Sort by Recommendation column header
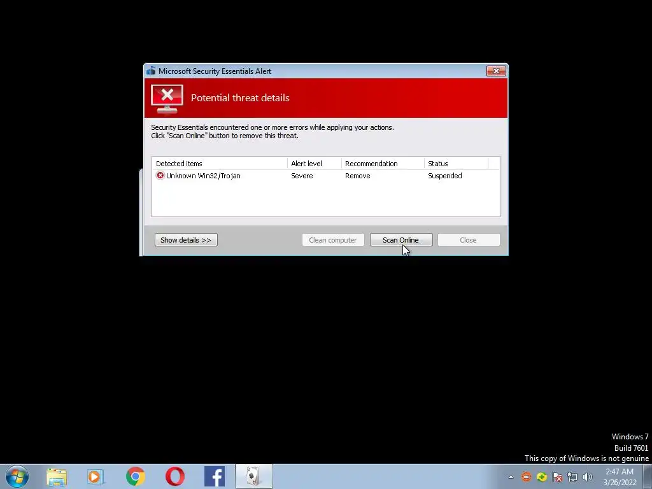 pyautogui.click(x=383, y=164)
